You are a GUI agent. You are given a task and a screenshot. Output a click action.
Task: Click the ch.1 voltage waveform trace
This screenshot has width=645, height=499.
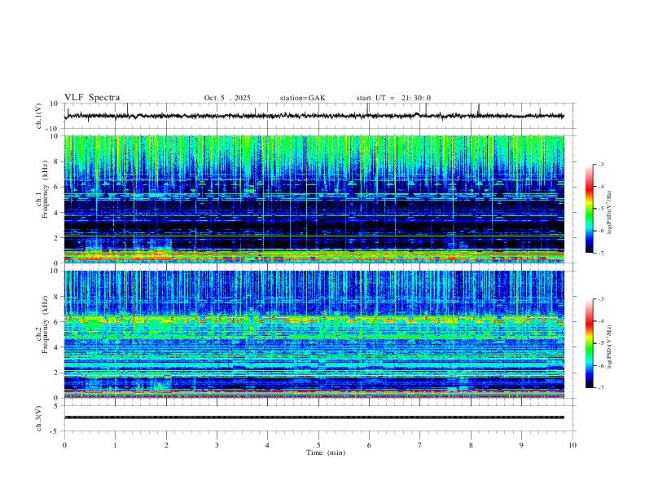(314, 116)
